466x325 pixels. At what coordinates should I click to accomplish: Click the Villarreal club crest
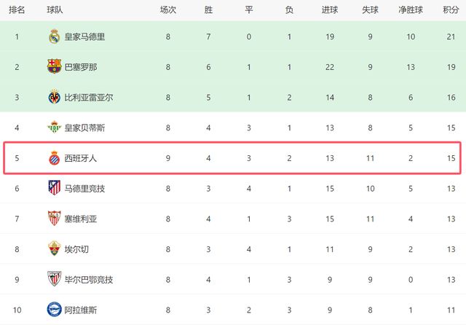coord(54,98)
